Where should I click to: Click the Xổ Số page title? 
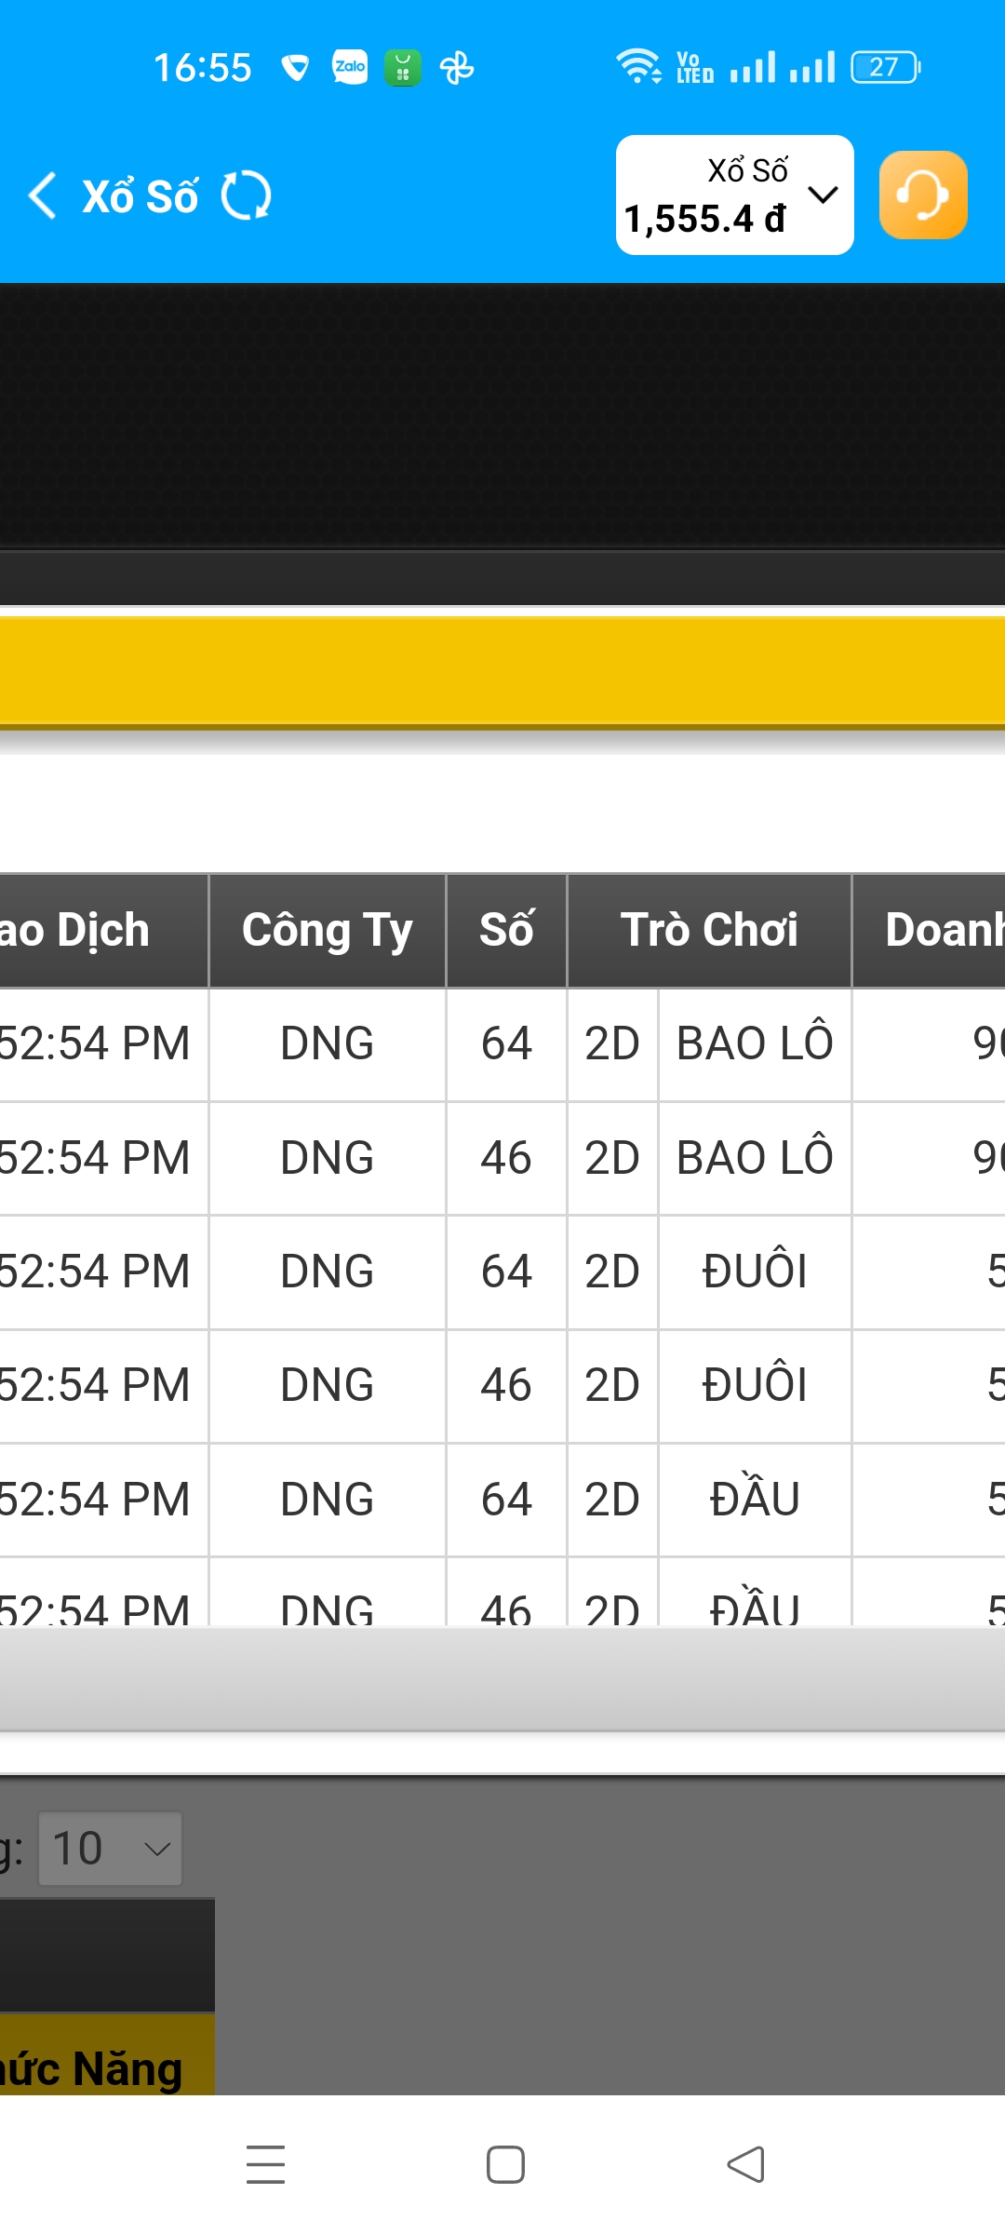(x=141, y=196)
